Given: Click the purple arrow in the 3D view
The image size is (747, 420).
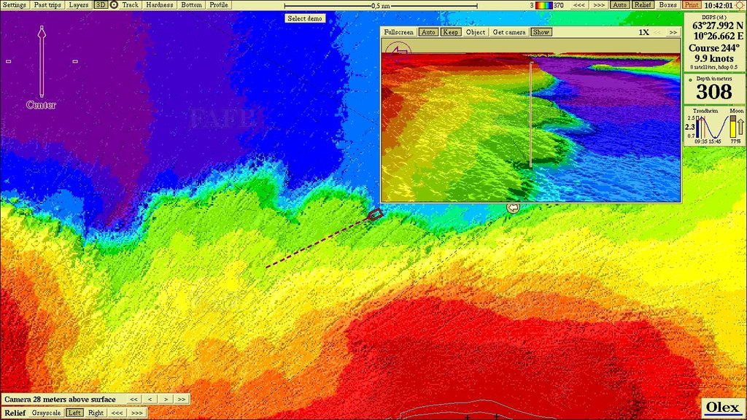Looking at the screenshot, I should pos(399,51).
